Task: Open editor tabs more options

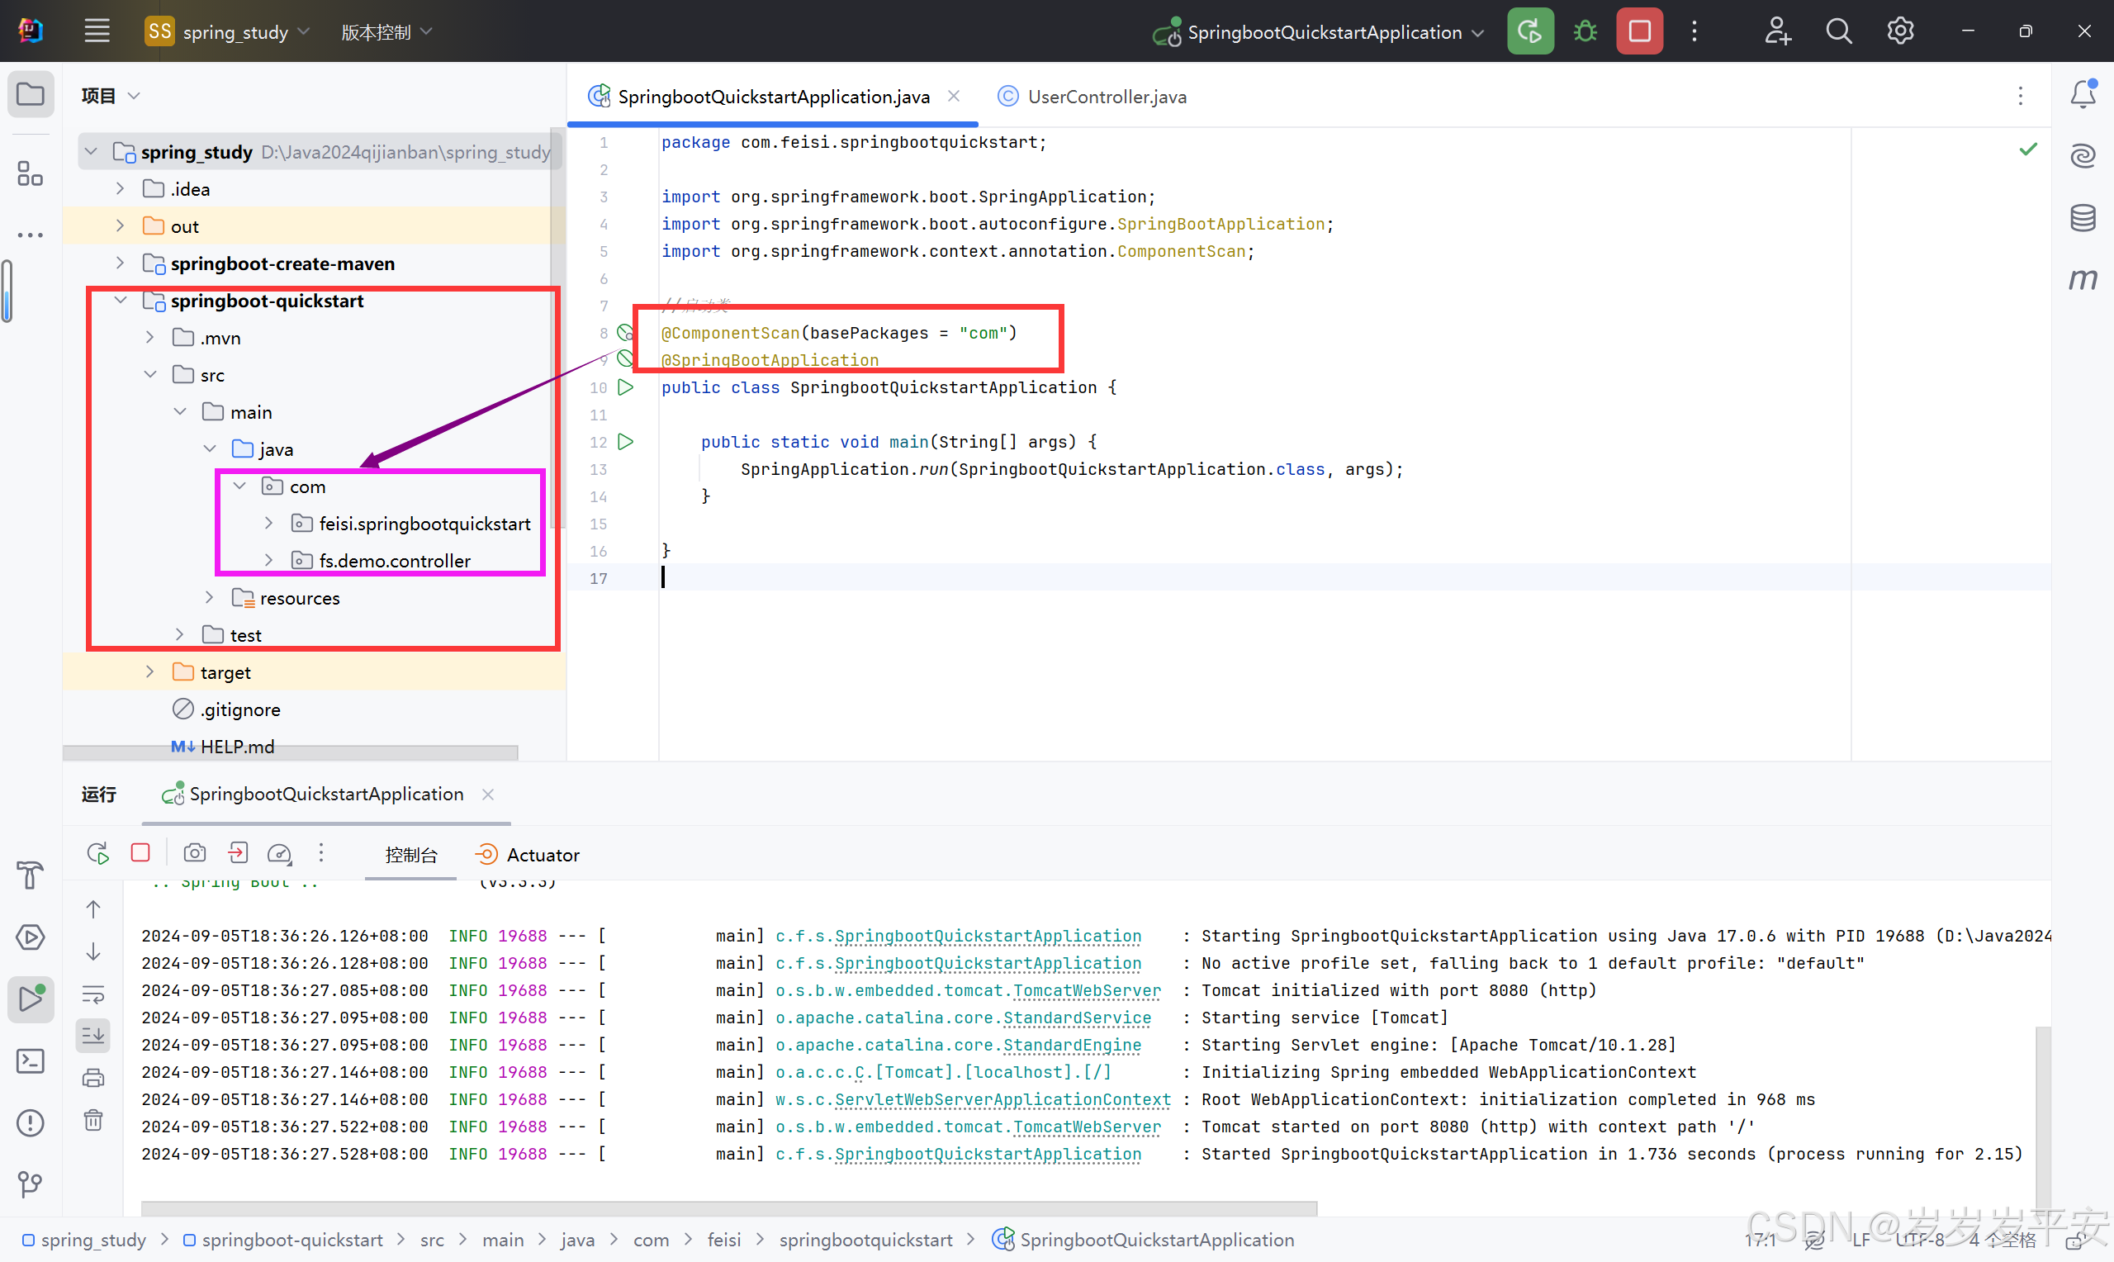Action: (2021, 96)
